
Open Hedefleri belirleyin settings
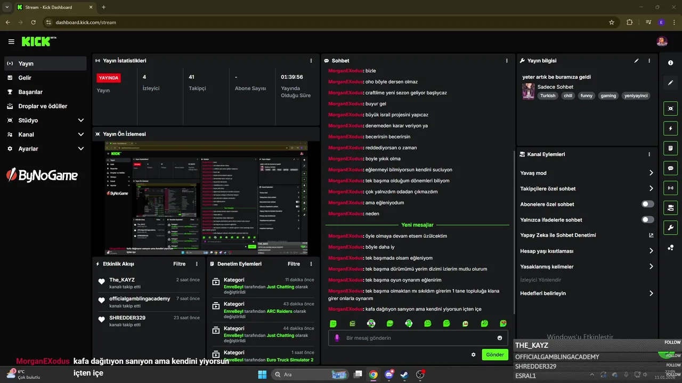click(587, 293)
